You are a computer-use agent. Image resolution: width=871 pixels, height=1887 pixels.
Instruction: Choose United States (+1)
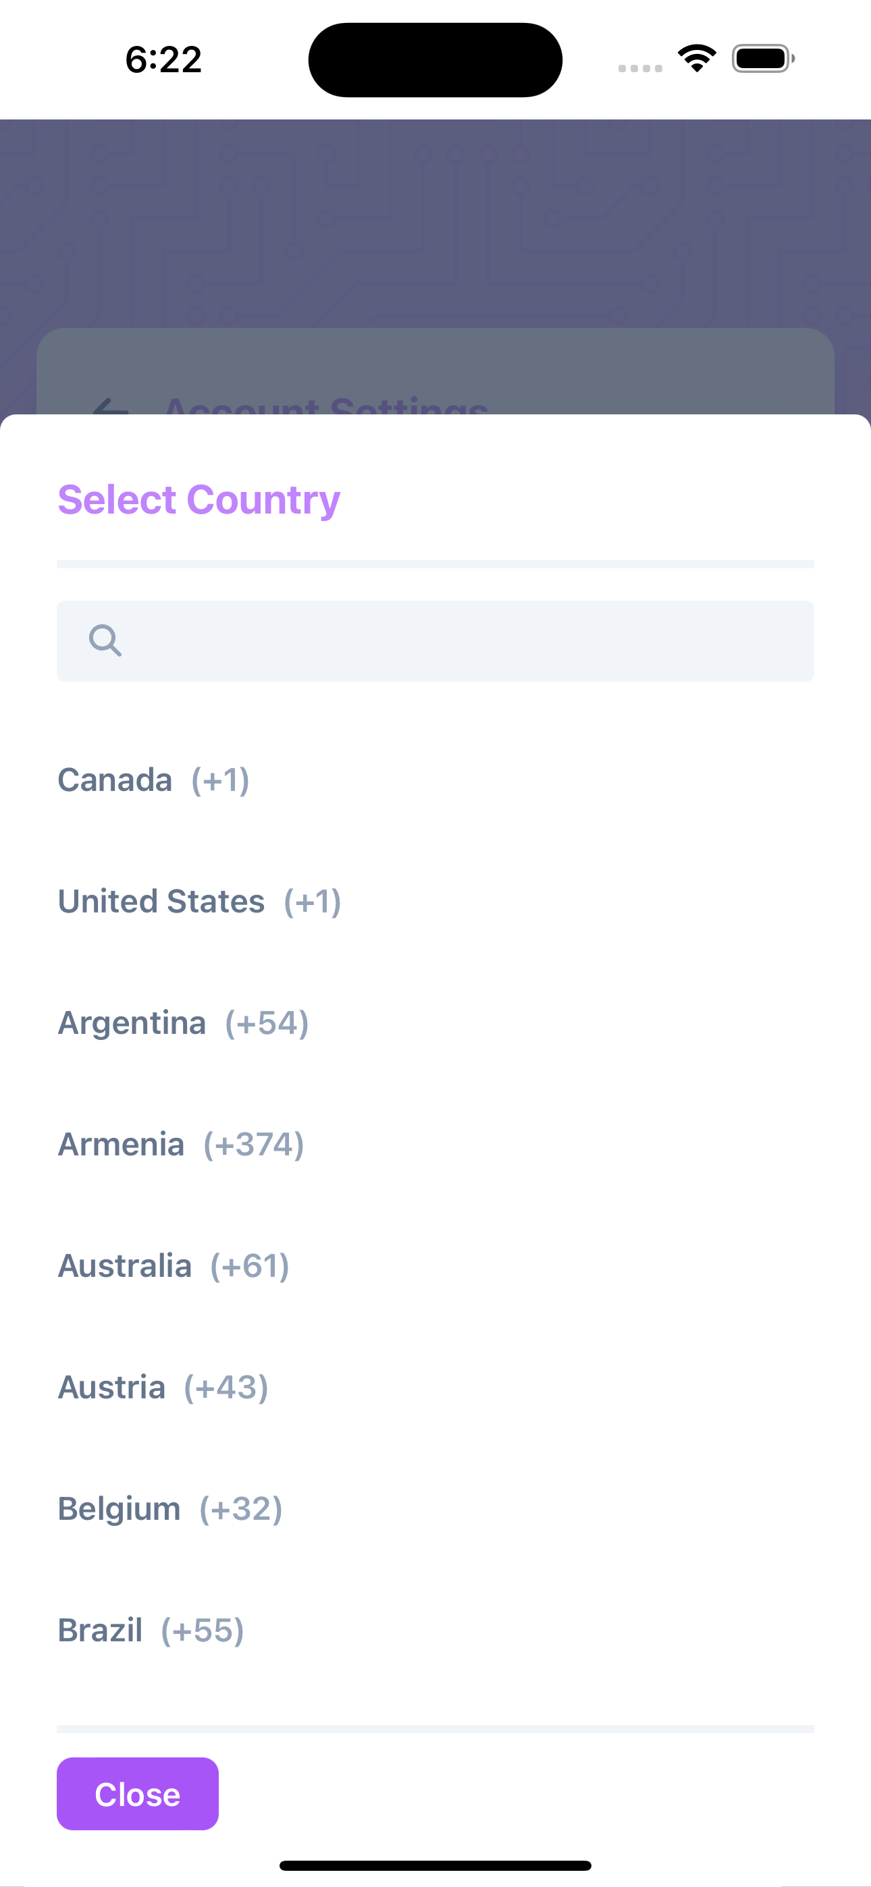click(x=199, y=902)
